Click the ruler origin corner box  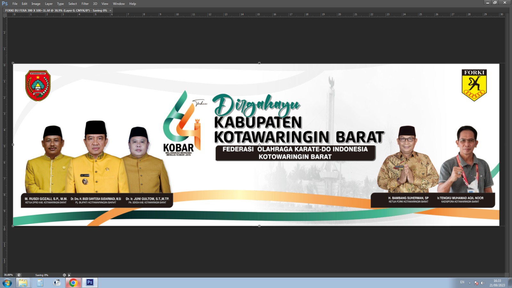coord(5,15)
